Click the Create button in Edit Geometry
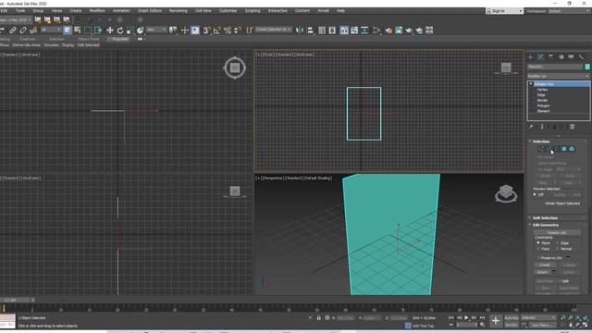 (x=545, y=265)
